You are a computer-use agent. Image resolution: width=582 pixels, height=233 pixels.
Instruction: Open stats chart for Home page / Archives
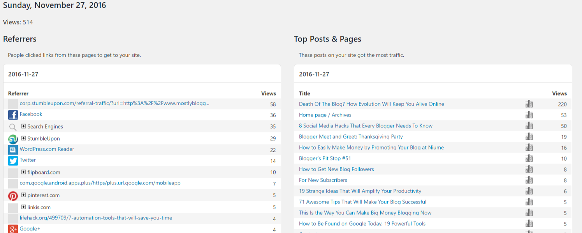[529, 115]
